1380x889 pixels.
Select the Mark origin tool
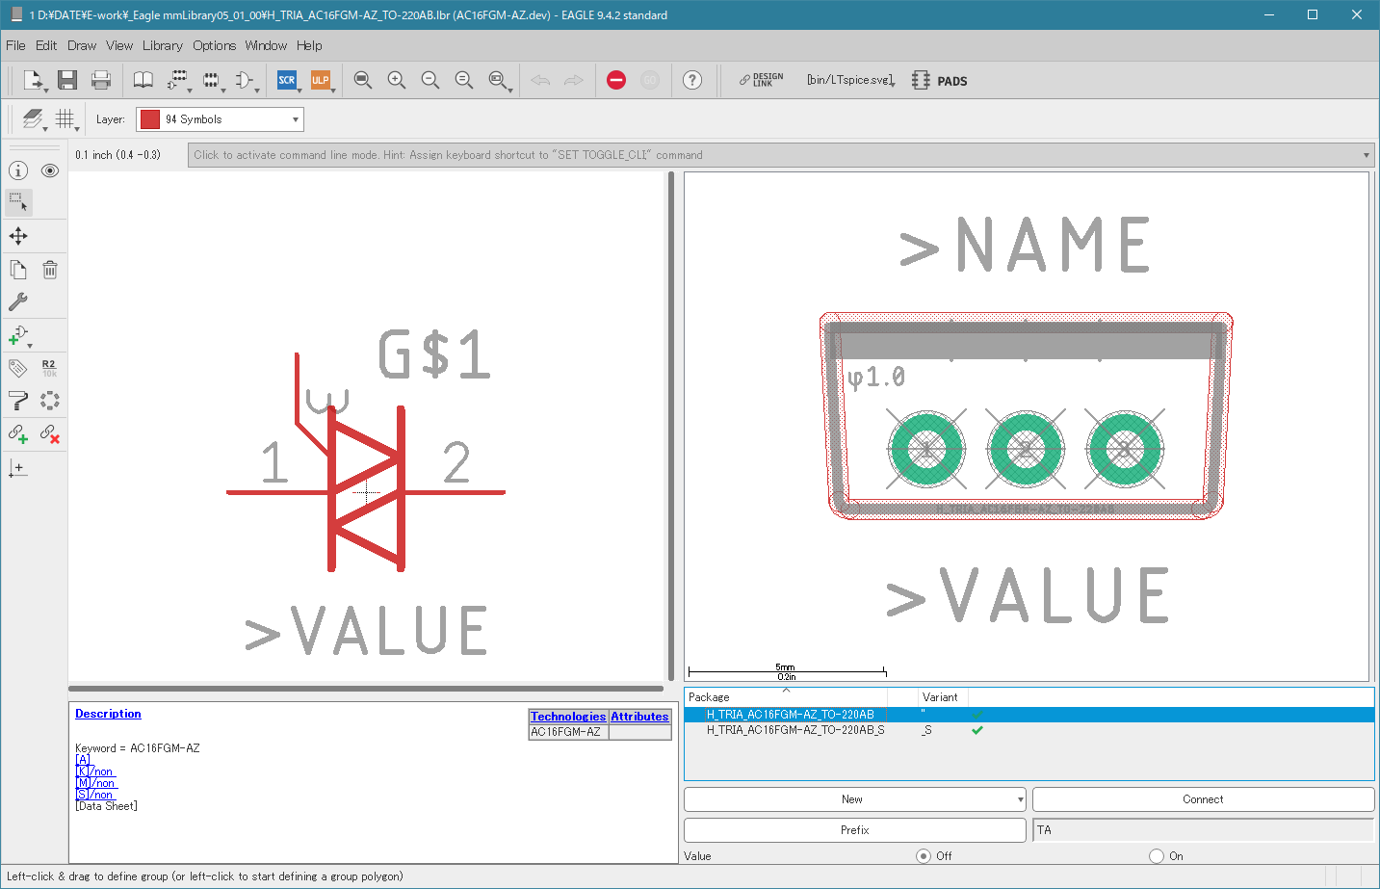[18, 468]
